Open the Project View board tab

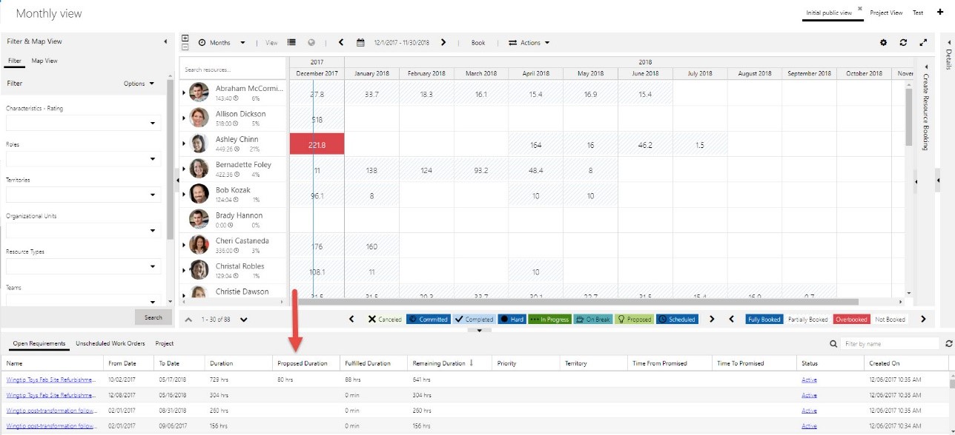click(886, 13)
